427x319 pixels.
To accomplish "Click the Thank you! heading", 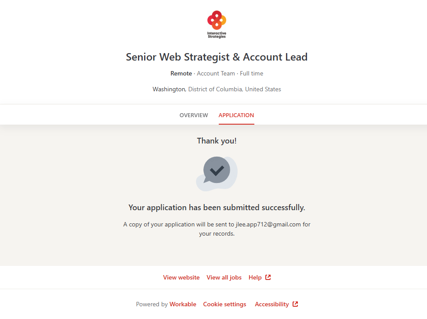I will click(x=217, y=141).
